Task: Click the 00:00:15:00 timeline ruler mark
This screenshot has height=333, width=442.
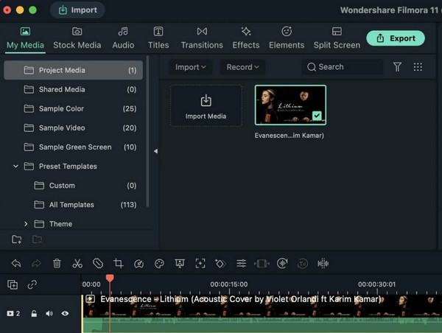Action: point(229,284)
